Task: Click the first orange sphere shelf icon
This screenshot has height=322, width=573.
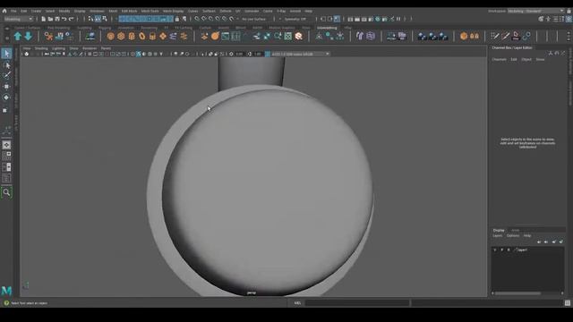Action: click(111, 36)
